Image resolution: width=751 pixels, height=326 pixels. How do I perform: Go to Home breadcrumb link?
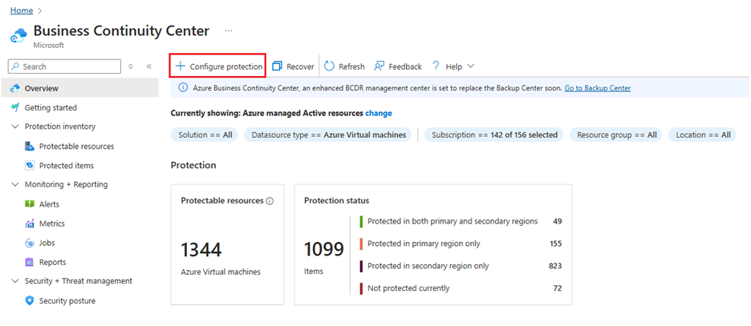point(22,10)
